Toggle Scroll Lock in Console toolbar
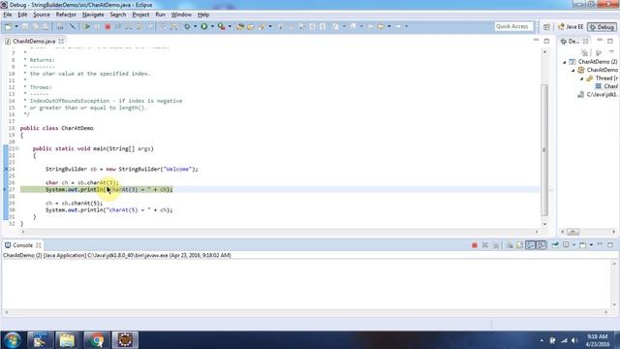Viewport: 620px width, 349px height. click(x=519, y=245)
